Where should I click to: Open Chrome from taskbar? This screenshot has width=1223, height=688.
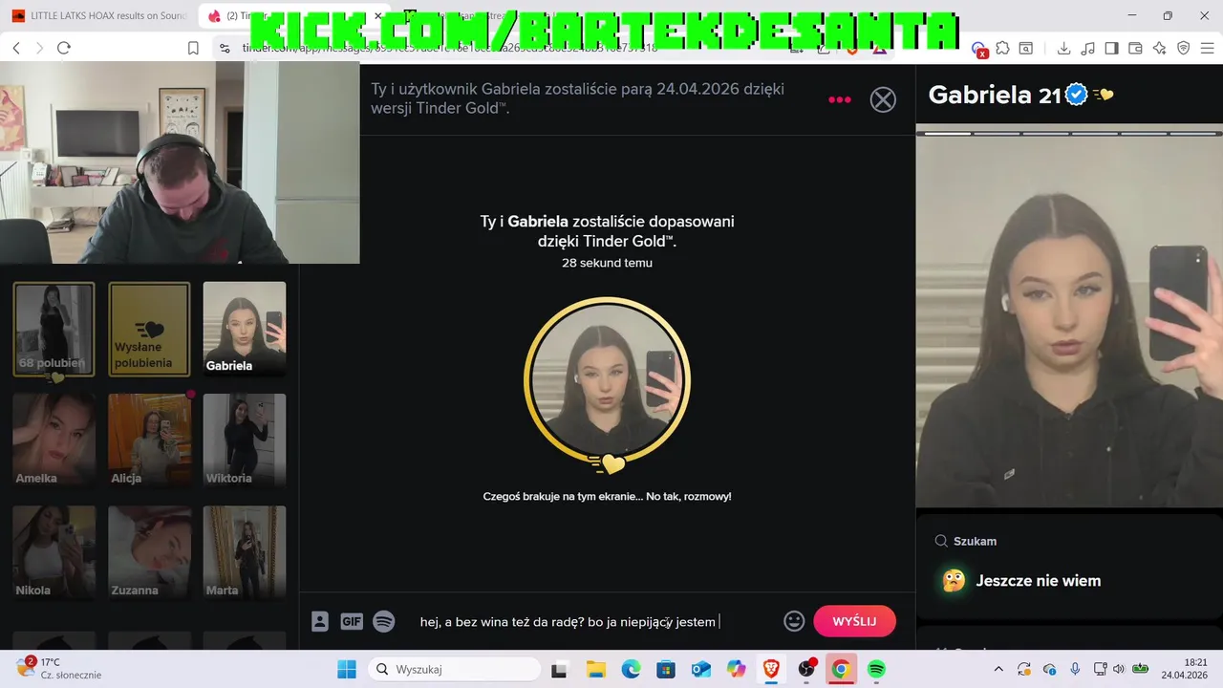841,669
